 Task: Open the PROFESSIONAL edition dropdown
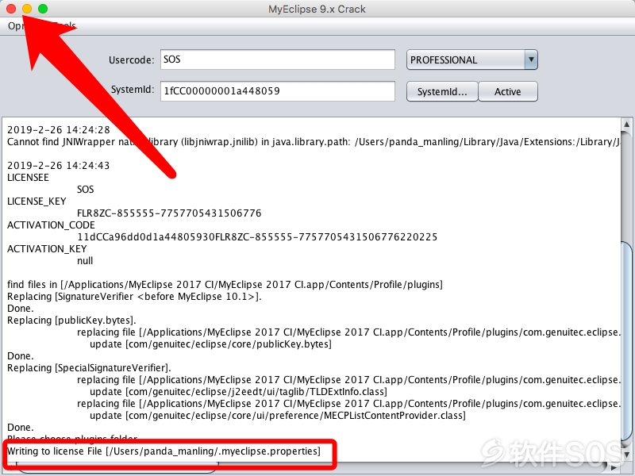coord(471,60)
